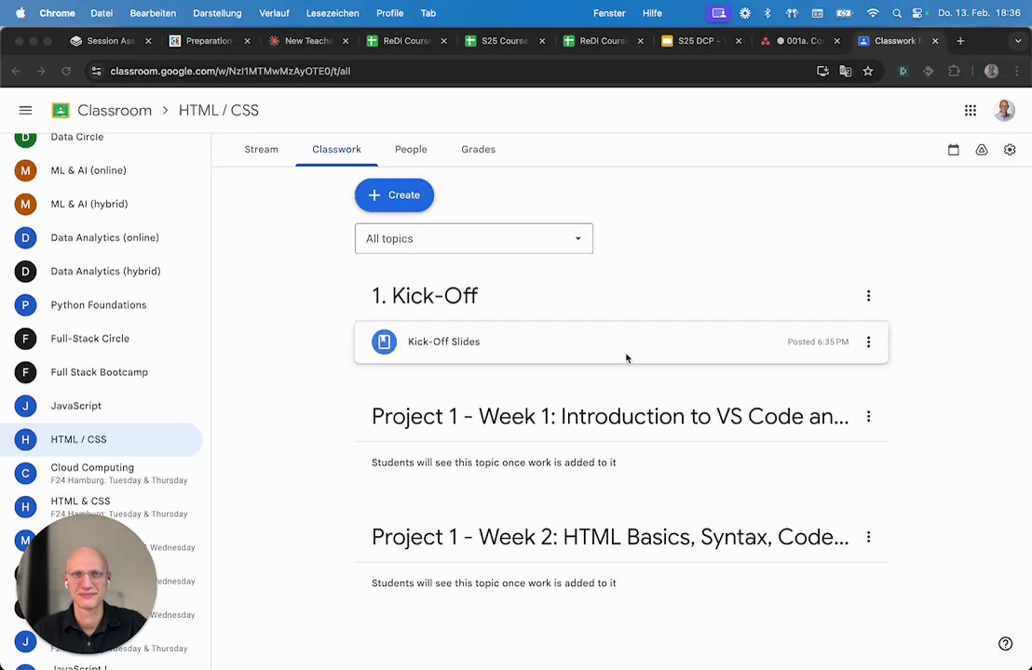
Task: Open the Google apps grid launcher
Action: (971, 111)
